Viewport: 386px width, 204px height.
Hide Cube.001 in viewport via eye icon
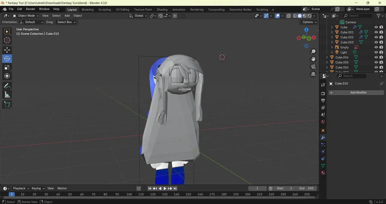(x=376, y=32)
